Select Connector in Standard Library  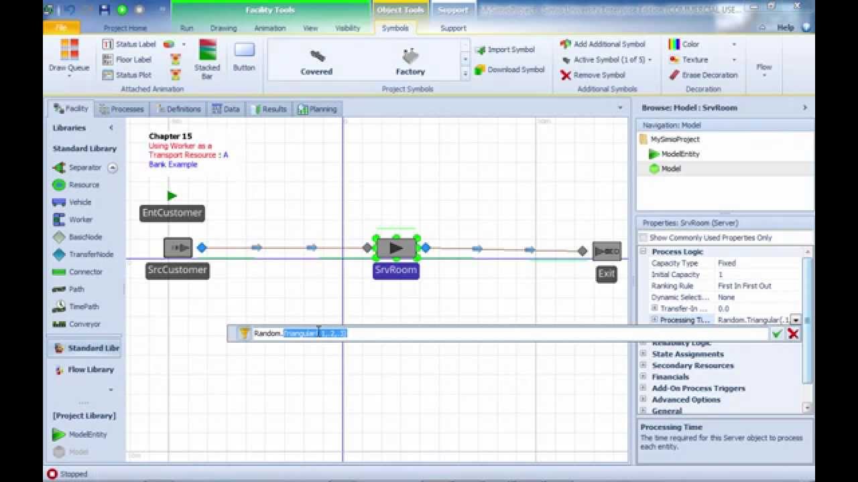click(x=77, y=272)
